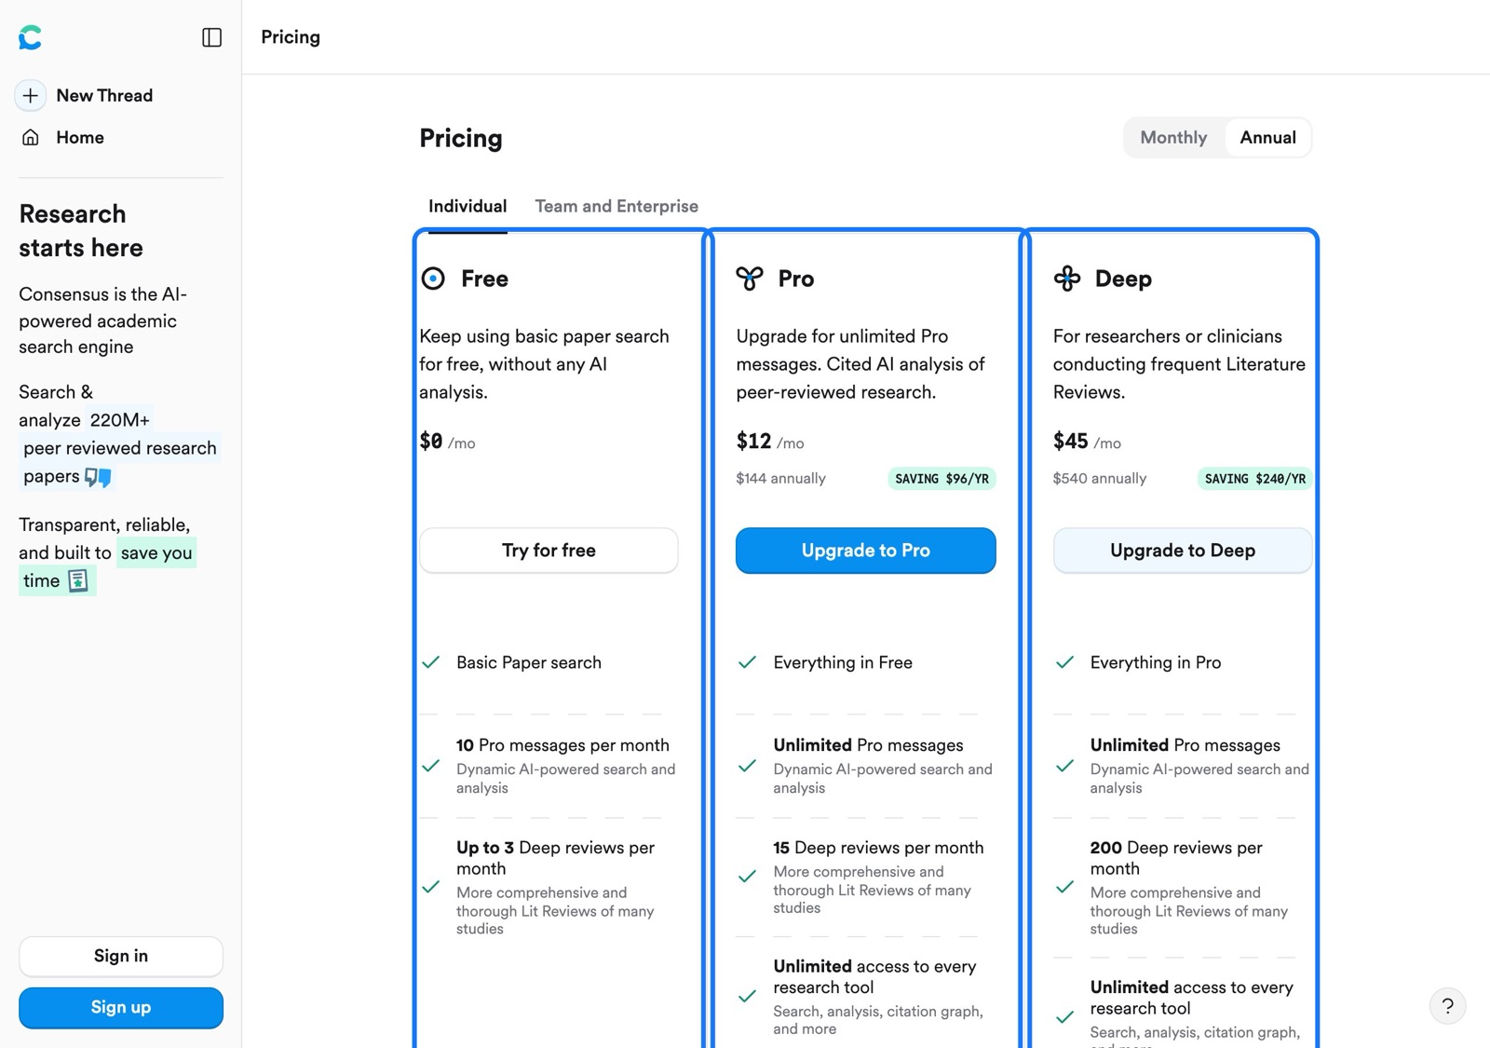Click '$144 annually' text
1490x1048 pixels.
[x=781, y=479]
